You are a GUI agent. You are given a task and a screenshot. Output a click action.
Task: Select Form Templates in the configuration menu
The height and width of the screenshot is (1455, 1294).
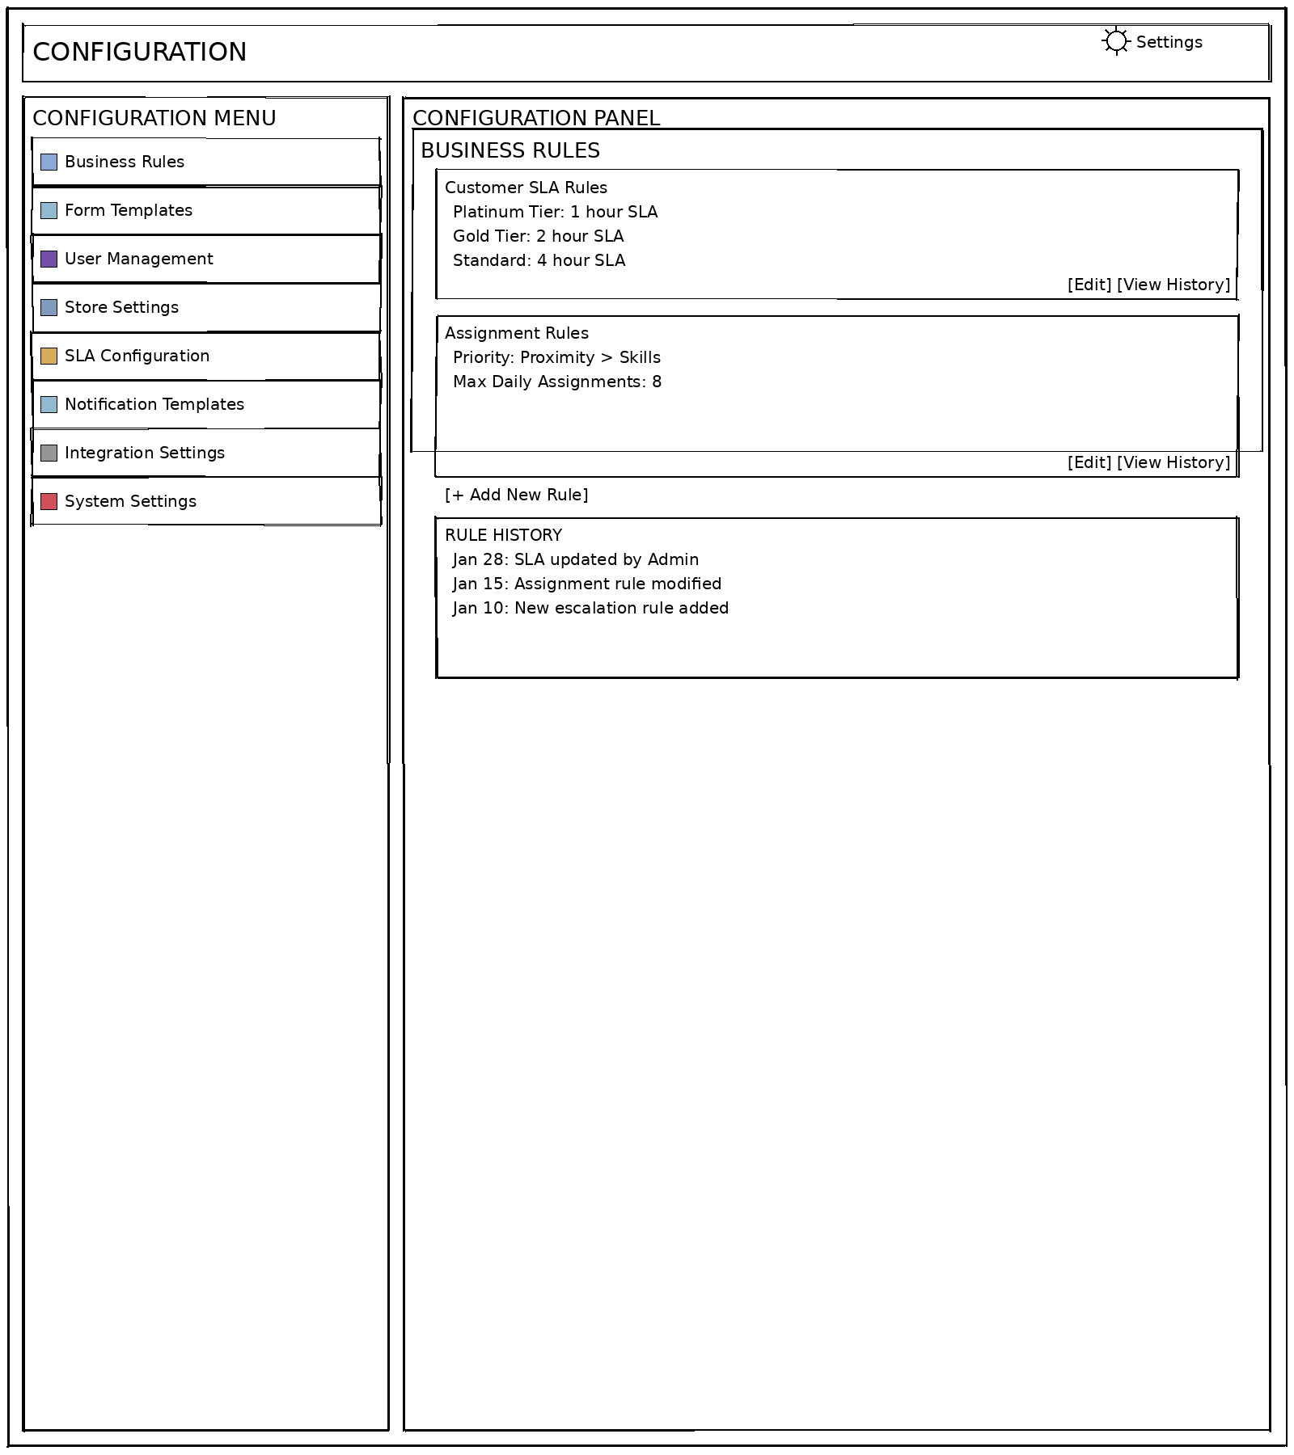(x=129, y=210)
